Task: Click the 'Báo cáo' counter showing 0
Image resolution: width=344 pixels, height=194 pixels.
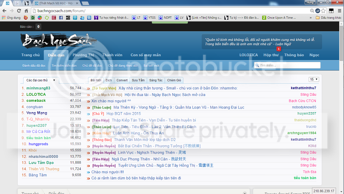Action: [38, 27]
